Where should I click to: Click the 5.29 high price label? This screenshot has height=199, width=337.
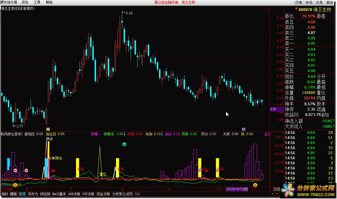click(x=129, y=13)
